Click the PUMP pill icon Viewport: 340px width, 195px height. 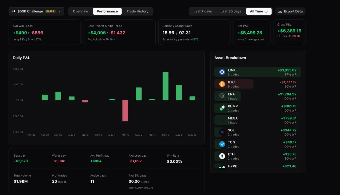tap(222, 108)
